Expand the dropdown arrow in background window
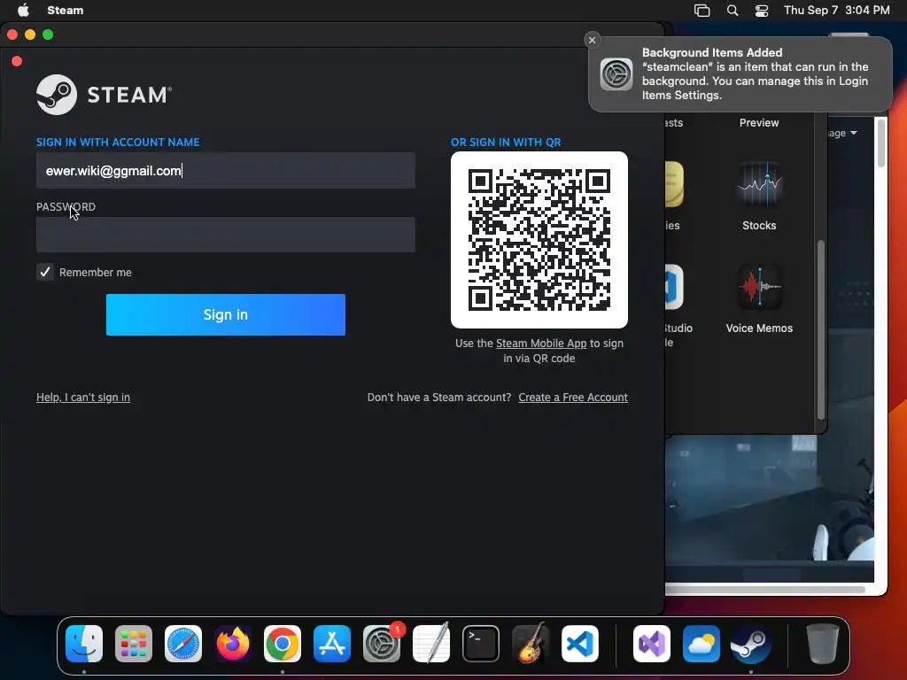907x680 pixels. click(x=854, y=133)
